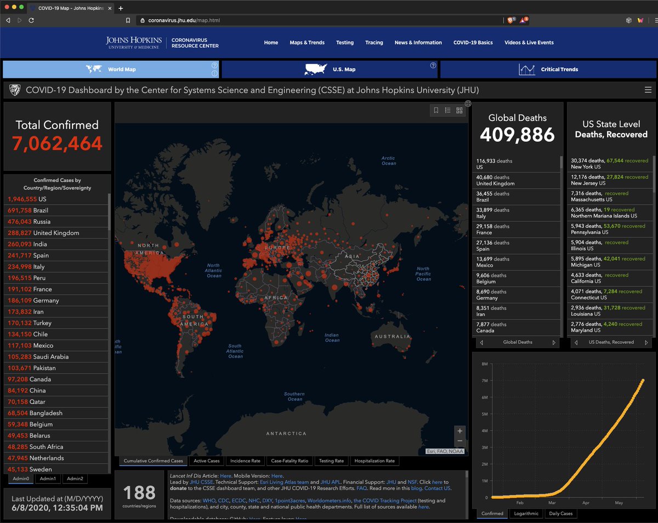Select the Testing Rate map tab
658x523 pixels.
coord(331,461)
